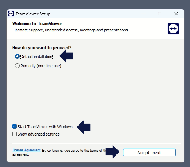Minimize the TeamViewer Setup window
Viewport: 190px width, 167px height.
pyautogui.click(x=144, y=14)
